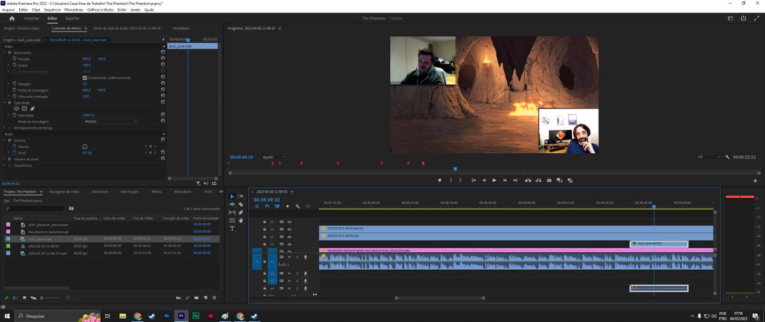Click Project panel search field
The width and height of the screenshot is (765, 322).
coord(34,209)
